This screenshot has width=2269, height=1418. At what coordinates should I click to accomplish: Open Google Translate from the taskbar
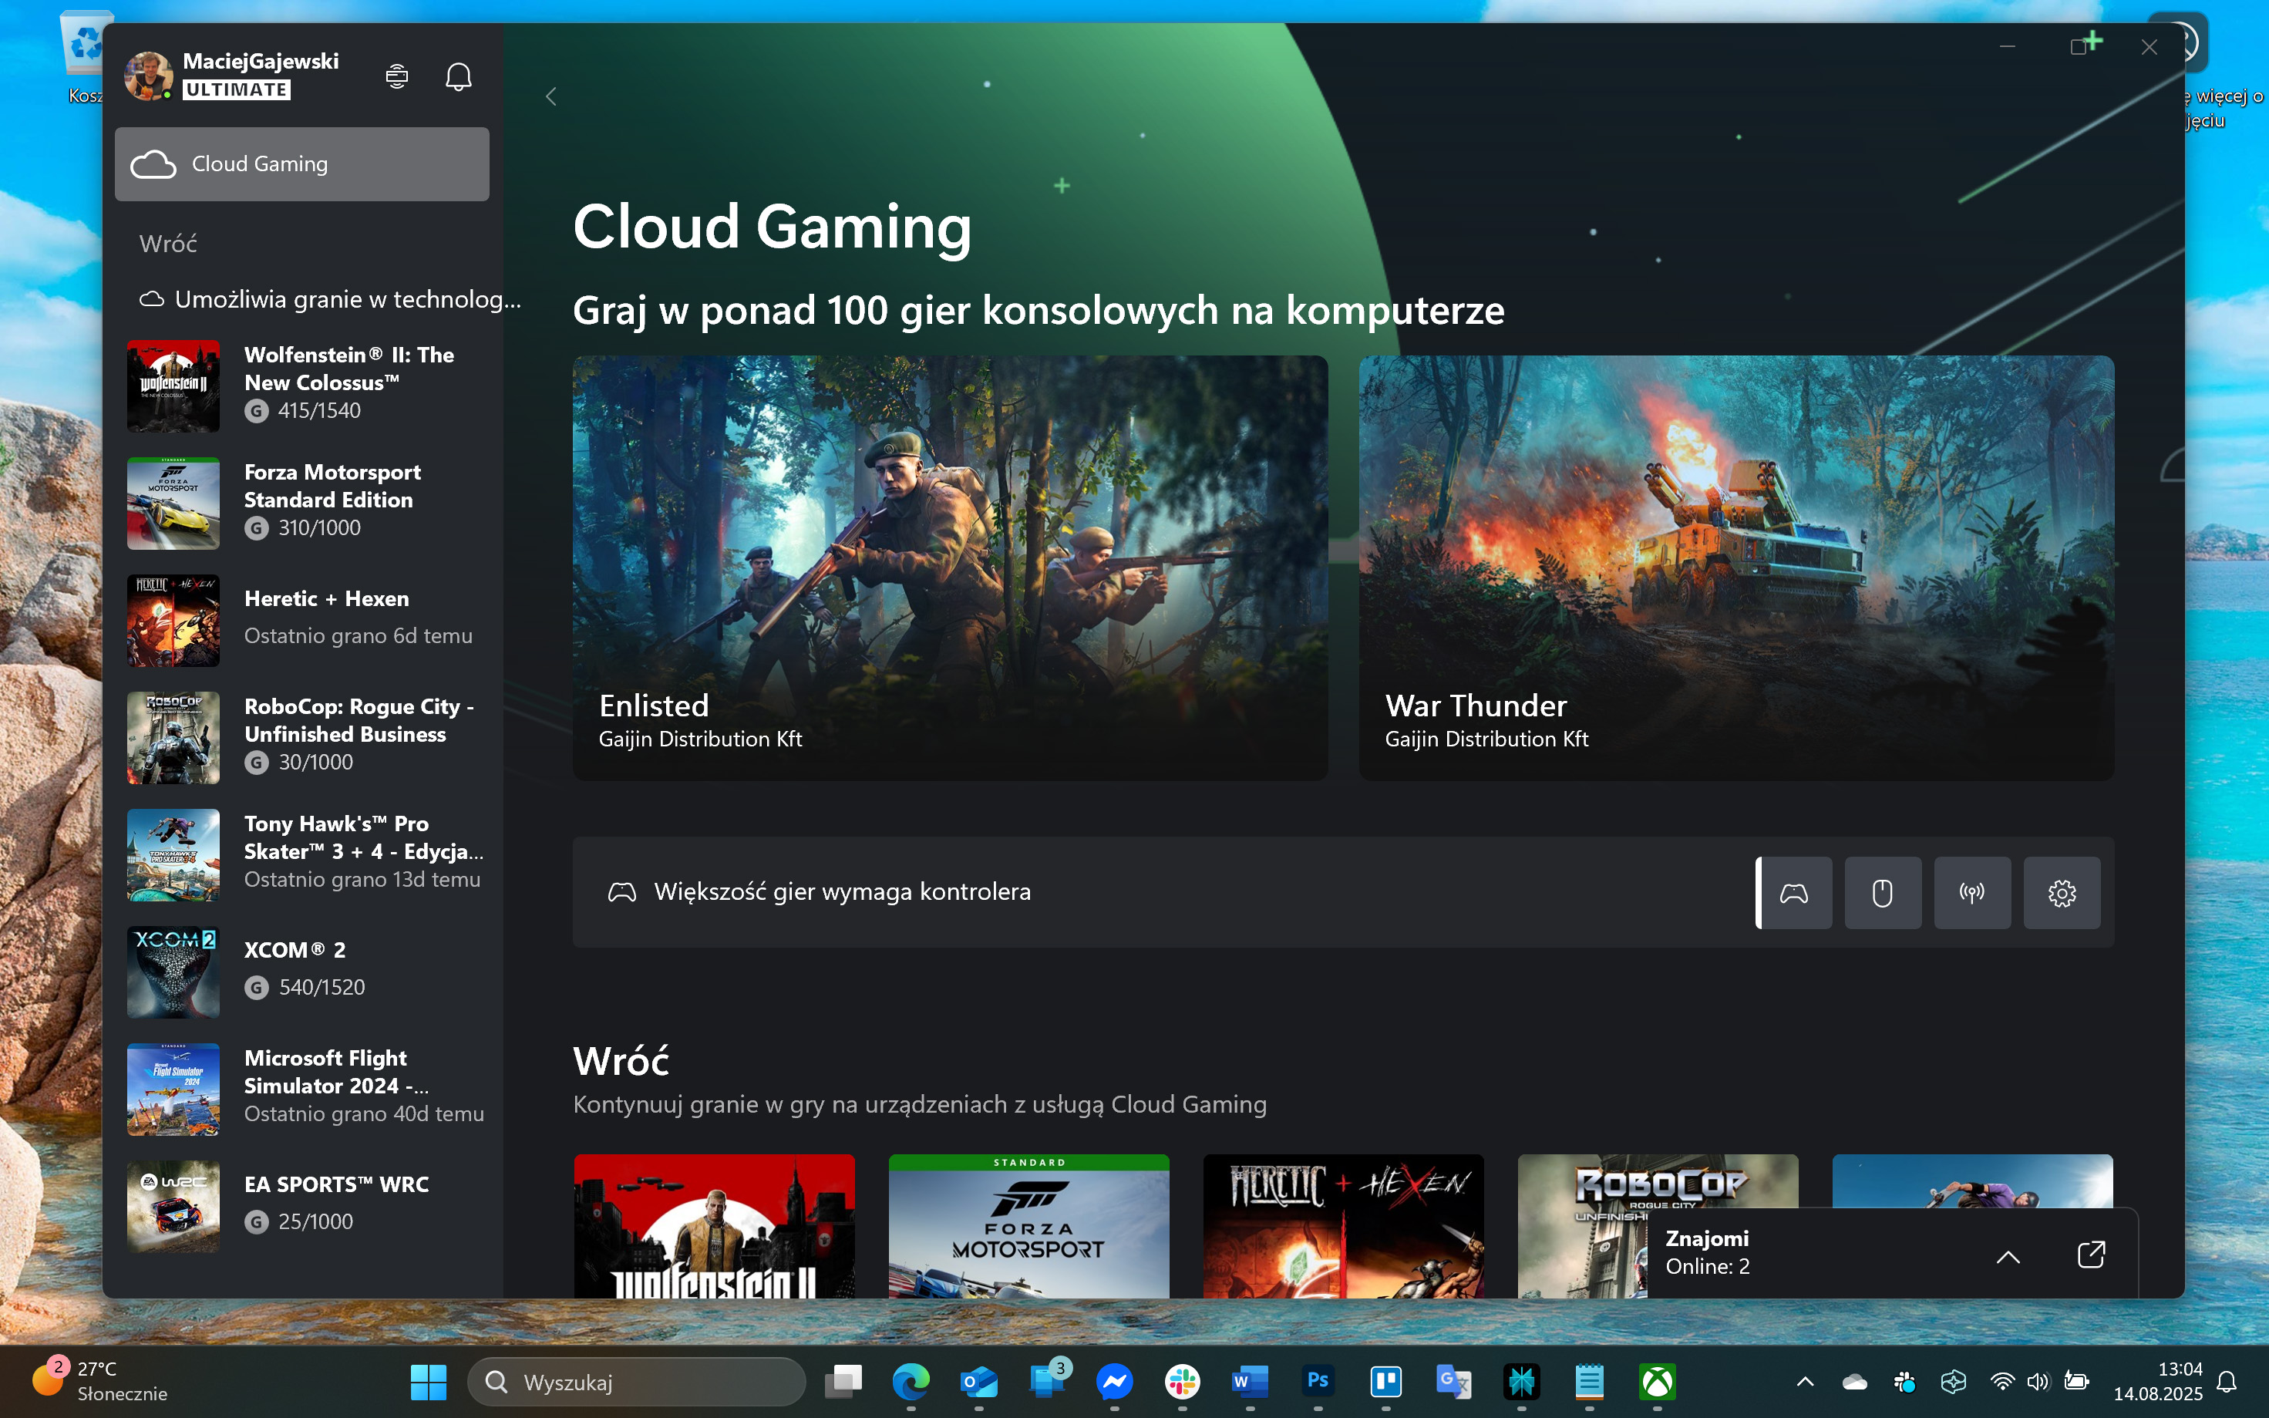(x=1453, y=1382)
